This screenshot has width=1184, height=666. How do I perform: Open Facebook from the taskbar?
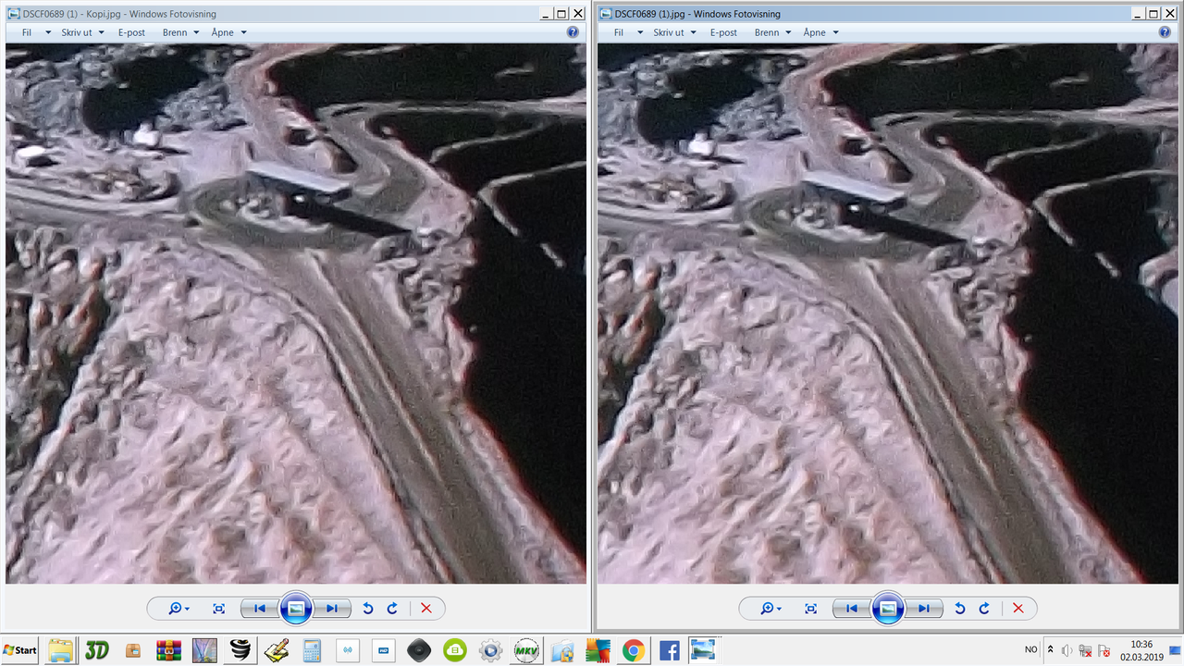(670, 650)
